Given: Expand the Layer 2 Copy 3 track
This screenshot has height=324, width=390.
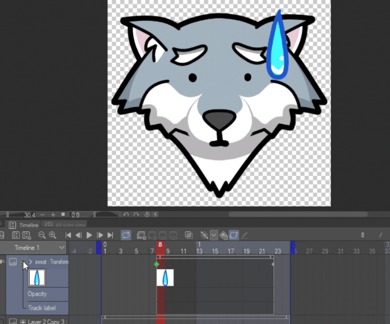Looking at the screenshot, I should coord(23,321).
